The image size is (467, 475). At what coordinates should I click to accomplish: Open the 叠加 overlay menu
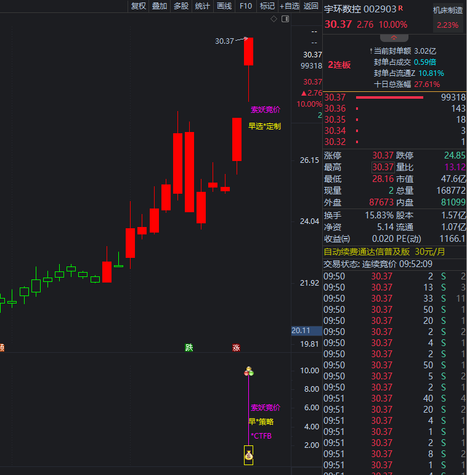pyautogui.click(x=160, y=6)
